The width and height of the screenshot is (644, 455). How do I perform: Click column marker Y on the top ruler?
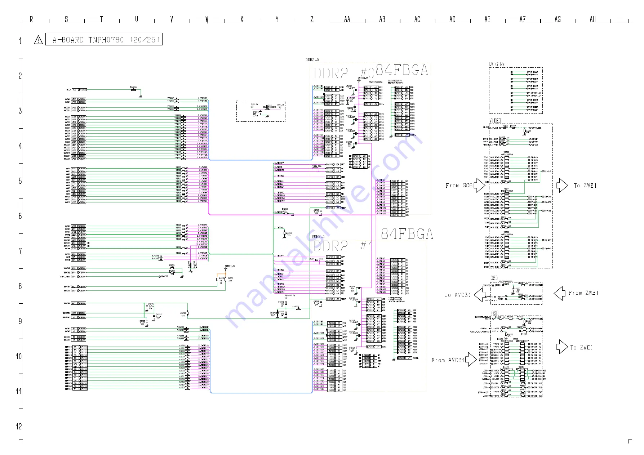[x=277, y=19]
